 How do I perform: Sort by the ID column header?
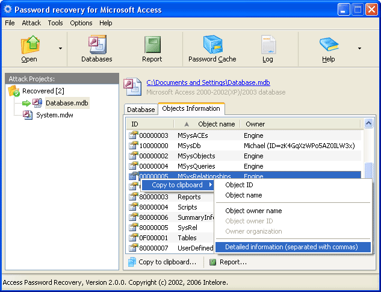[150, 124]
